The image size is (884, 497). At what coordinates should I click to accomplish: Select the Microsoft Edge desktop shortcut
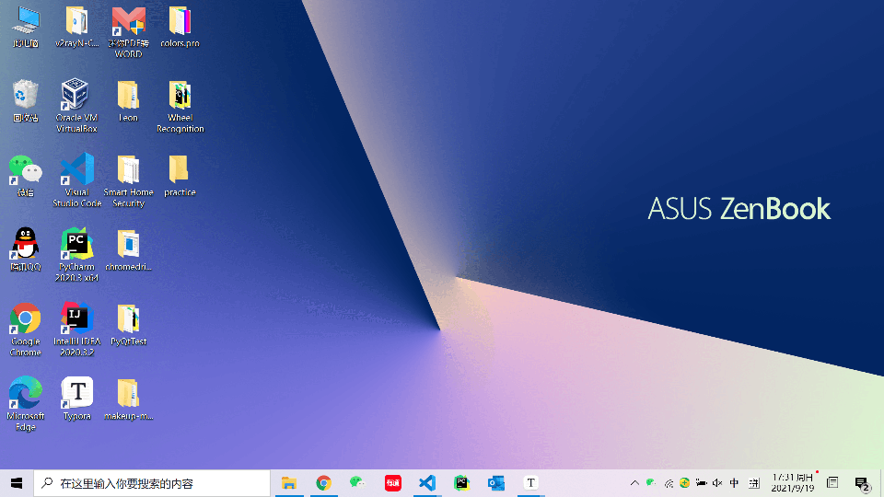26,404
